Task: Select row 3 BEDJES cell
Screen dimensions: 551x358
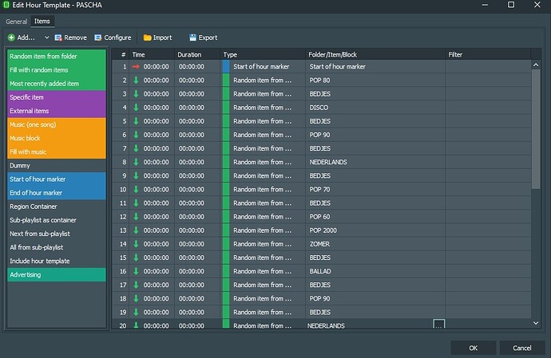Action: [x=375, y=94]
